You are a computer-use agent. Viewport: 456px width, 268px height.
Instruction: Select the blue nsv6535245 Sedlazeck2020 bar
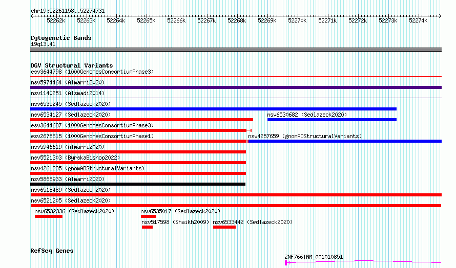click(x=214, y=109)
